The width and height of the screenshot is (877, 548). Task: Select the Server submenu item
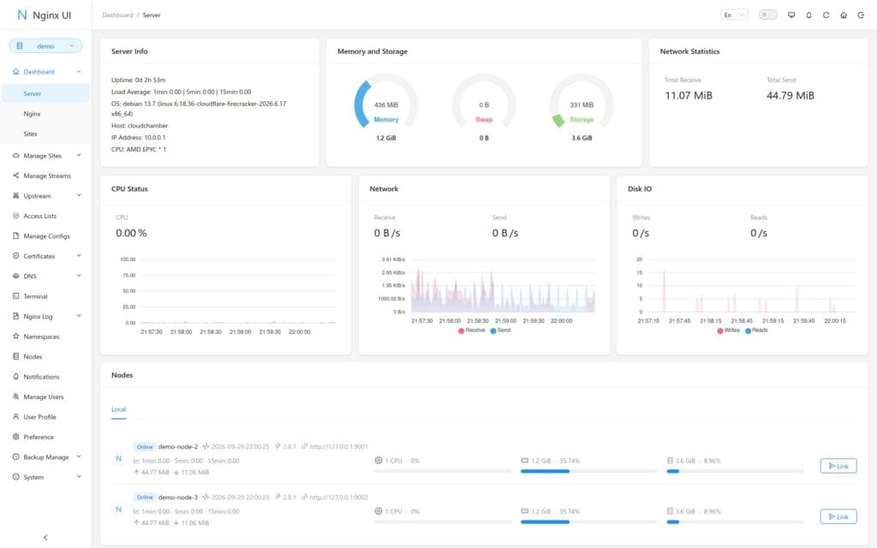[x=46, y=93]
